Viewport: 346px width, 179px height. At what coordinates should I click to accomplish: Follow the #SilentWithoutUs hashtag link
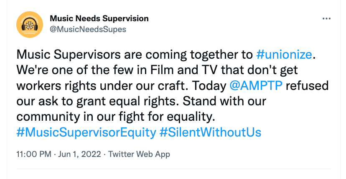pyautogui.click(x=210, y=132)
